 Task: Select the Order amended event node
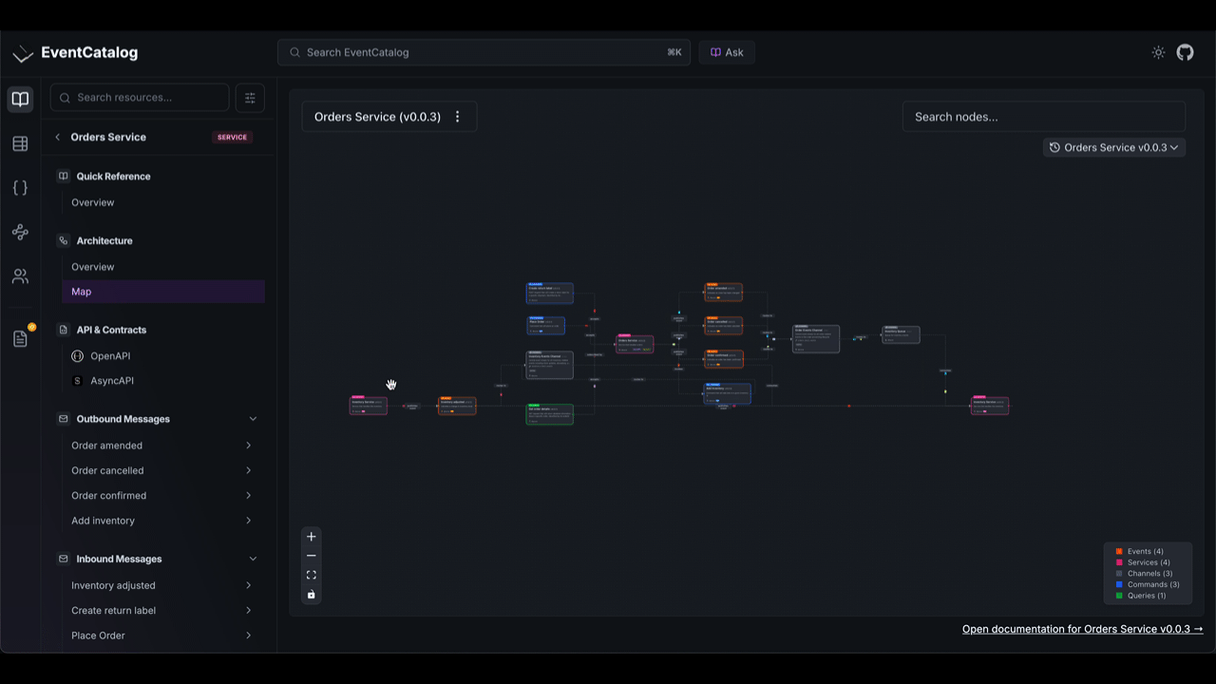pos(724,293)
